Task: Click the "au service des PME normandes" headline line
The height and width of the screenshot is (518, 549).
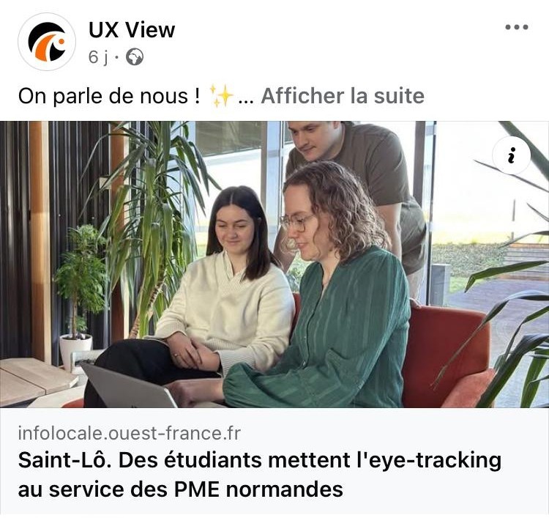Action: coord(180,489)
